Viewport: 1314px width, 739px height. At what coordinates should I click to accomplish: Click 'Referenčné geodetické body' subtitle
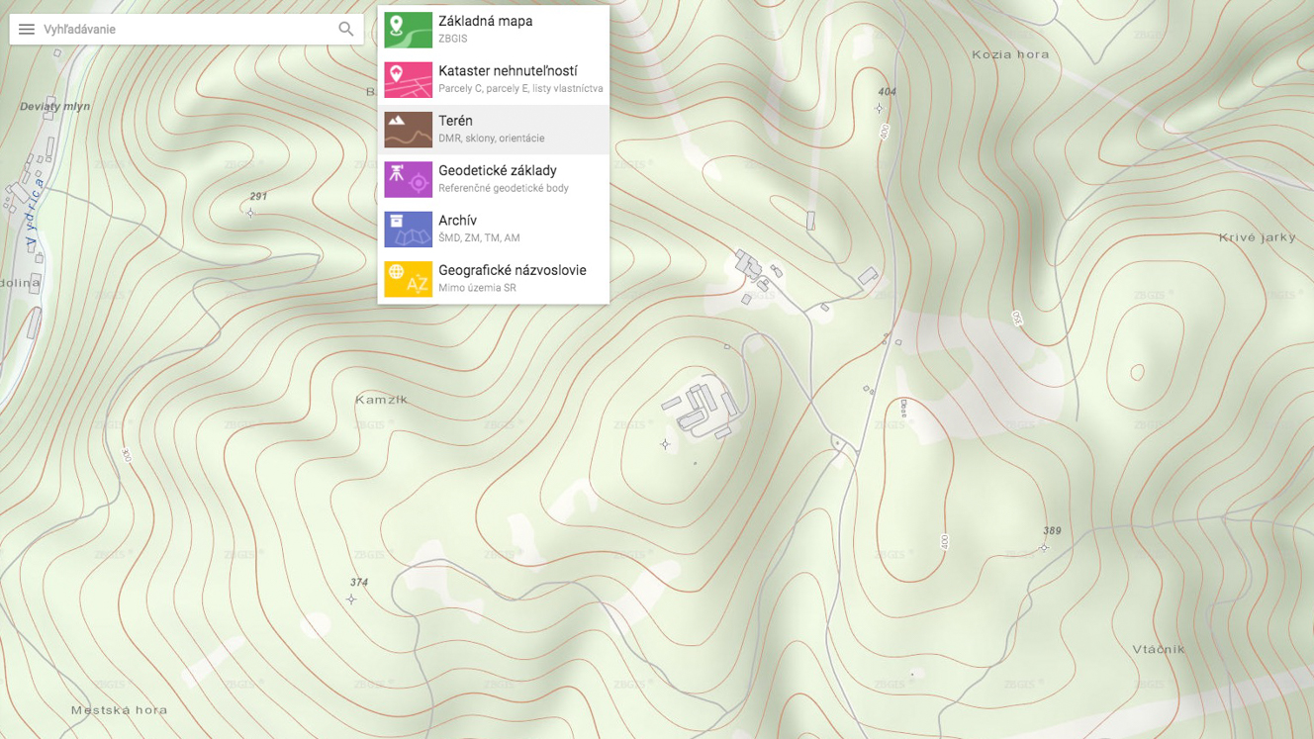click(504, 188)
